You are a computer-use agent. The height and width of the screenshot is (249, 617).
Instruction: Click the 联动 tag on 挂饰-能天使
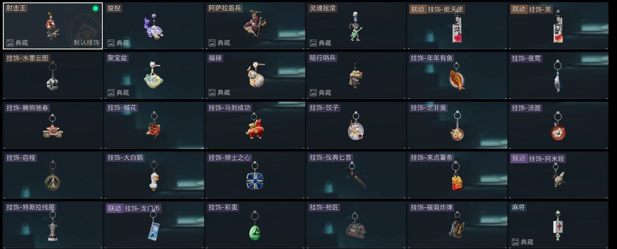[418, 9]
